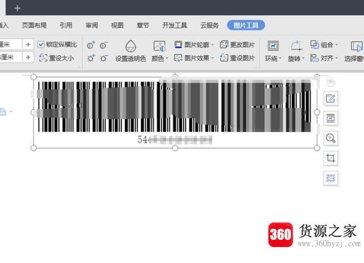
Task: Click the 旋转 rotate icon
Action: click(296, 45)
